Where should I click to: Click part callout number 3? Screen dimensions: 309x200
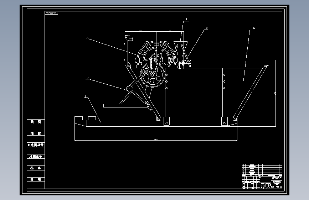(88, 38)
